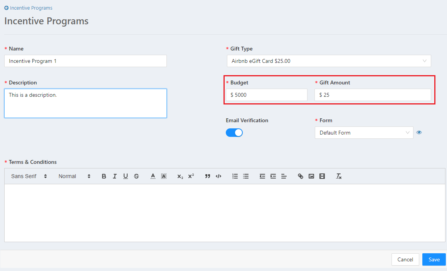
Task: Preview the form with eye icon
Action: (x=419, y=132)
